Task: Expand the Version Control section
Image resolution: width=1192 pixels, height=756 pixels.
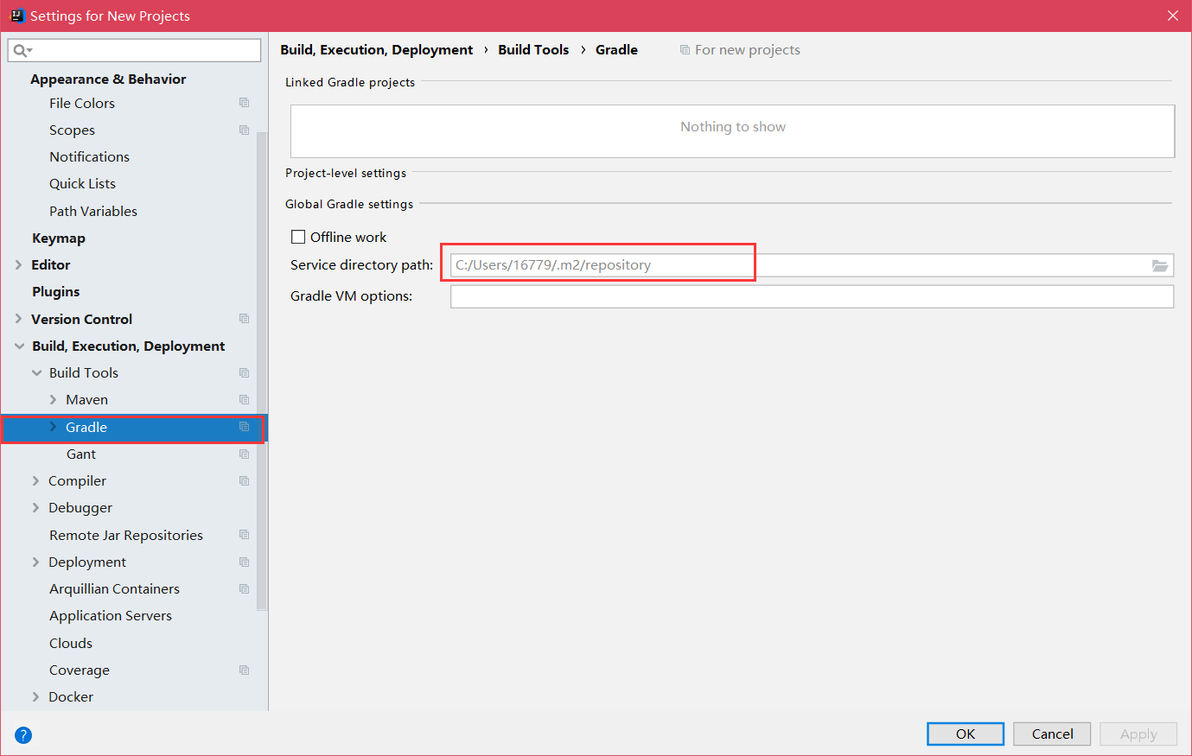Action: (19, 319)
